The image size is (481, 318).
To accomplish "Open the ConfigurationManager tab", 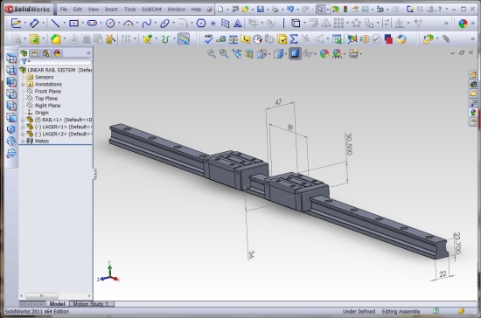I will click(x=45, y=53).
